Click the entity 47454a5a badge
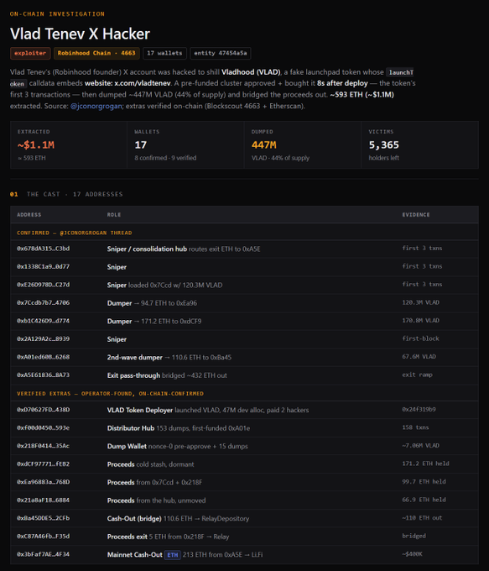This screenshot has width=489, height=571. coord(220,53)
